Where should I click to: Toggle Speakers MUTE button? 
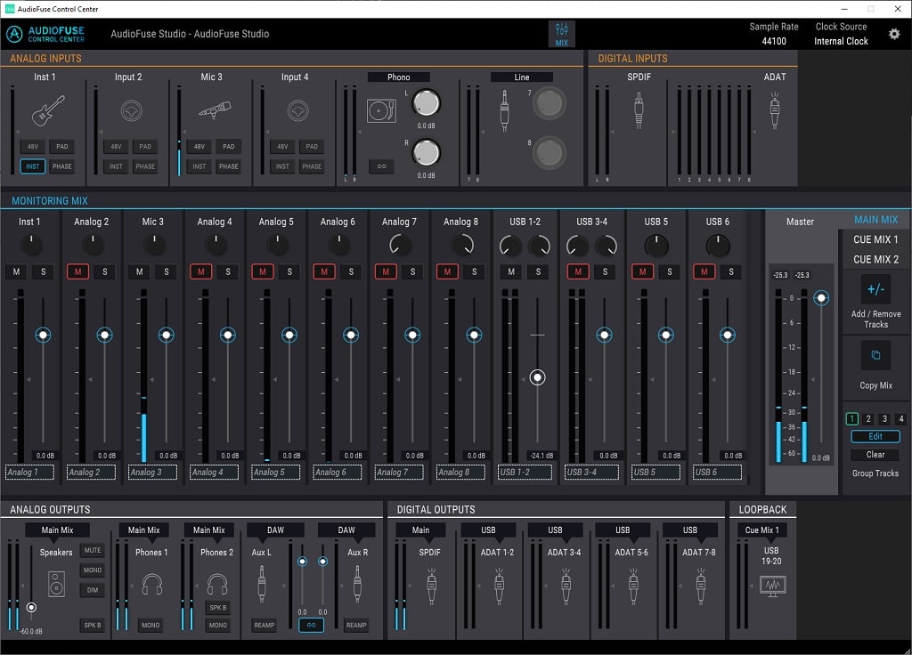point(93,550)
